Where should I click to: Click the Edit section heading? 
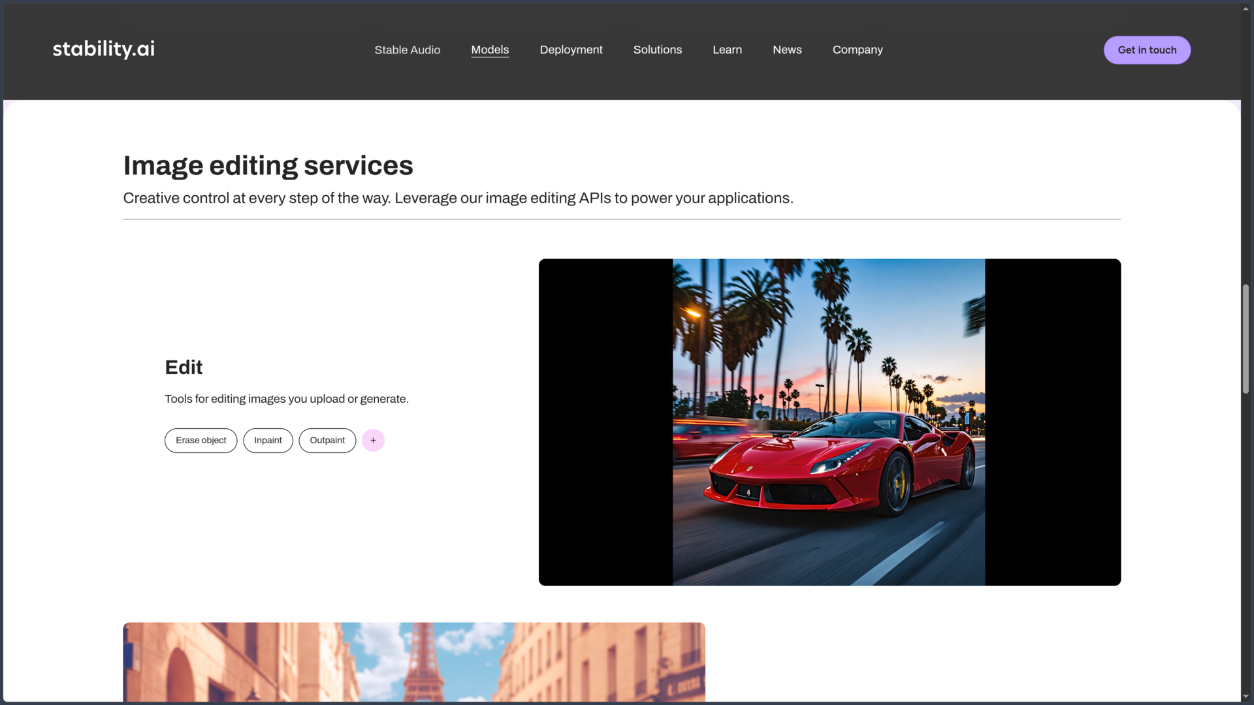pos(184,368)
